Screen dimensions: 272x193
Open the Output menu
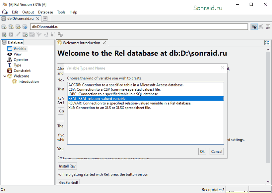click(x=28, y=12)
